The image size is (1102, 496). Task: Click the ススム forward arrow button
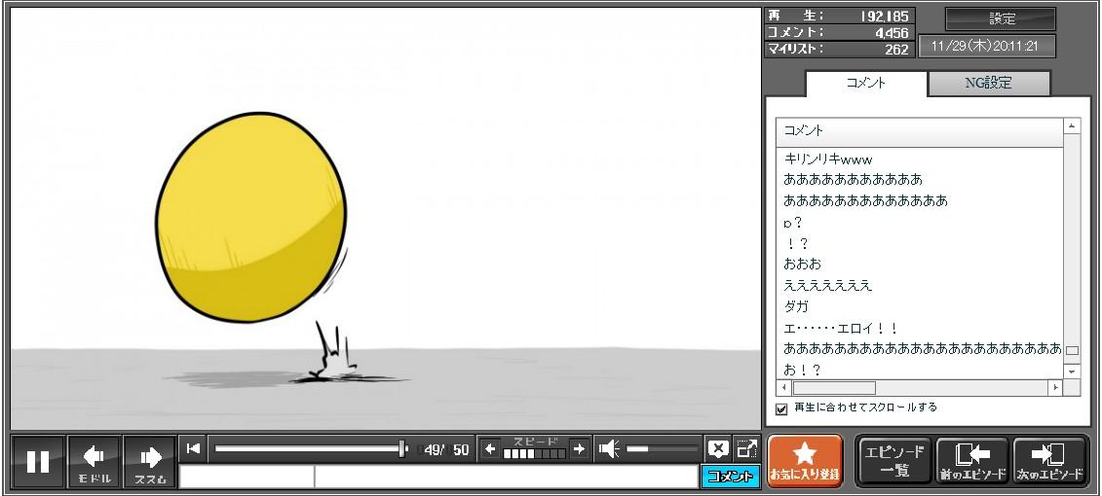[x=150, y=461]
